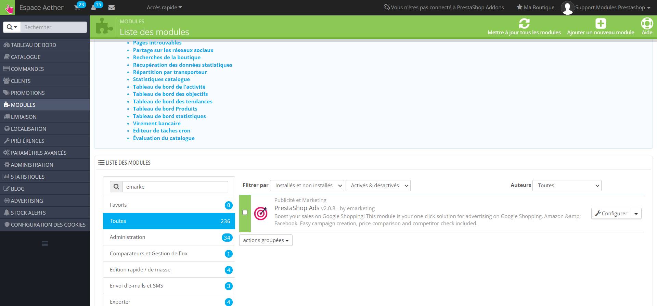The width and height of the screenshot is (657, 306).
Task: Open the actions groupées dropdown
Action: pos(266,240)
